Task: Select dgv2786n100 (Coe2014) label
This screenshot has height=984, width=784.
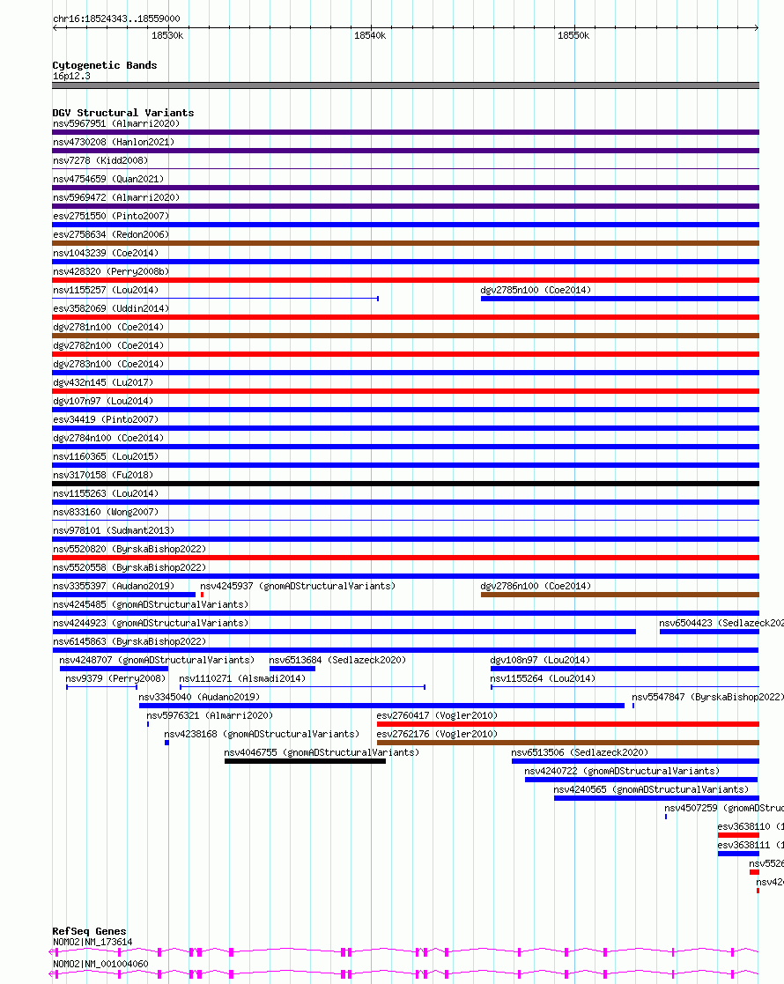Action: (x=536, y=586)
